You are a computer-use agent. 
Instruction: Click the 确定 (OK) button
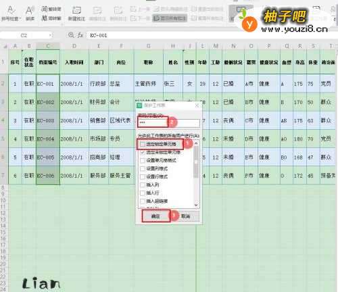coord(155,216)
